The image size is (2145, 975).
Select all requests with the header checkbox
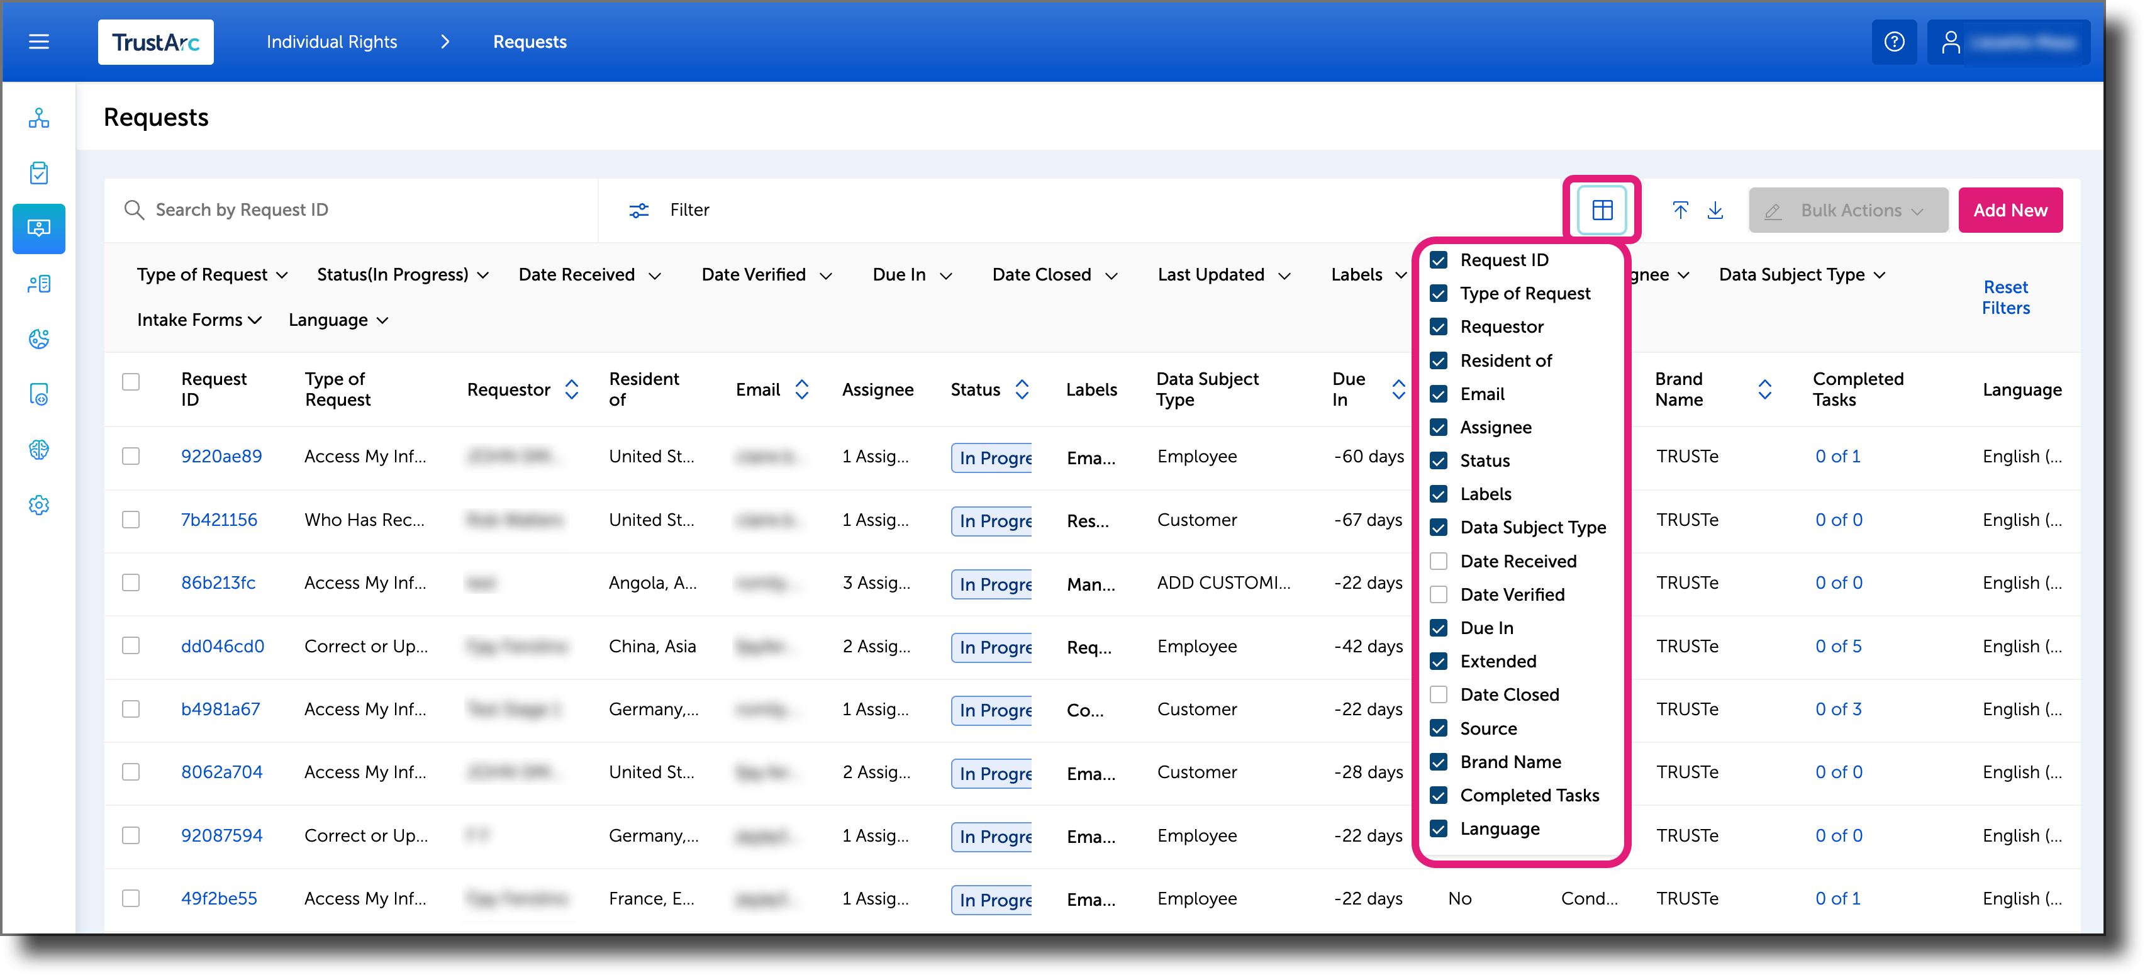pos(131,381)
